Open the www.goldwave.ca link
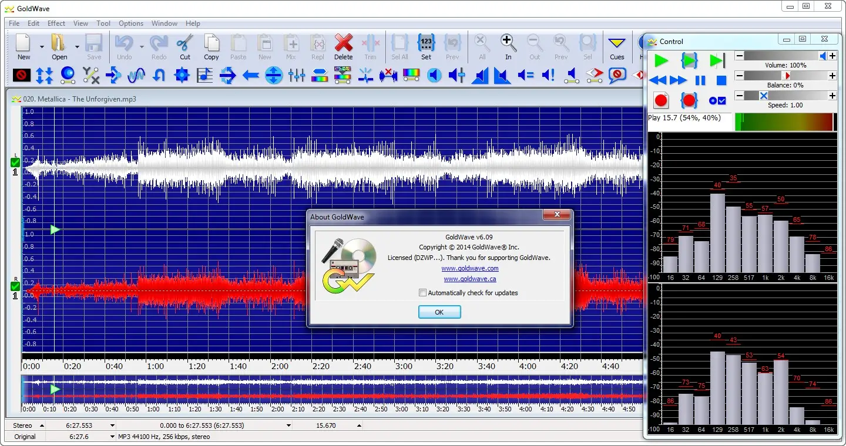The height and width of the screenshot is (446, 846). 470,279
